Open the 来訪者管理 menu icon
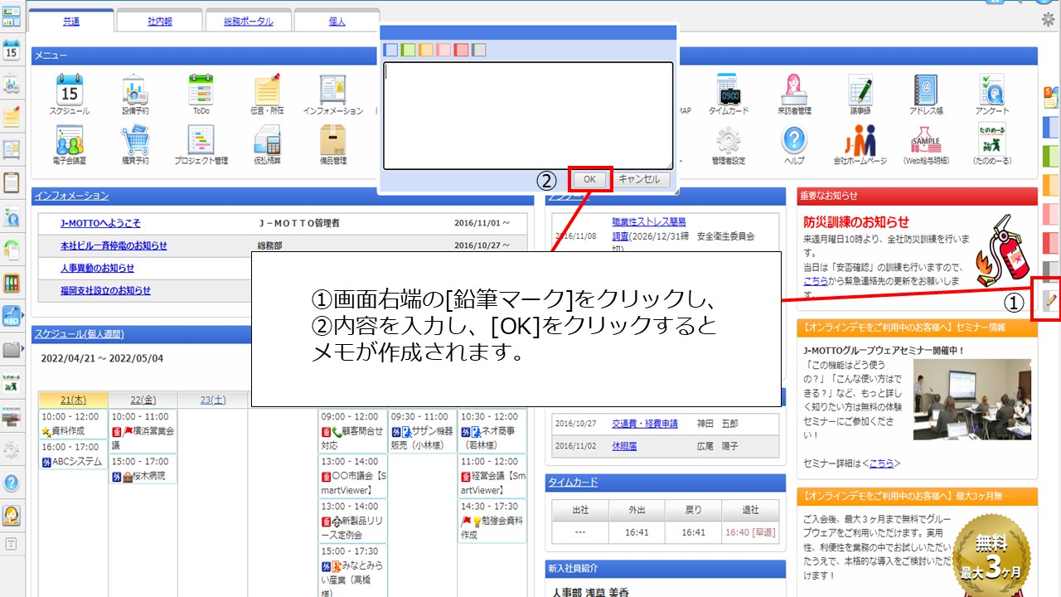Viewport: 1061px width, 597px height. [x=794, y=89]
